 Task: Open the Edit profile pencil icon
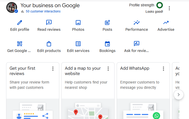pos(20,23)
